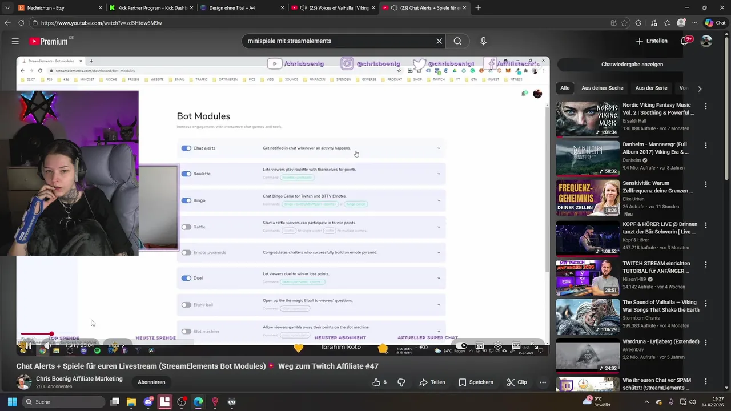Open the Danheim Mannavegr video thumbnail
This screenshot has height=411, width=731.
click(x=588, y=158)
